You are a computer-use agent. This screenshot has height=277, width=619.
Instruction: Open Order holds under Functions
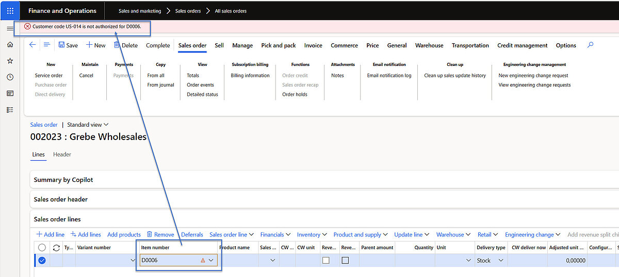point(295,94)
